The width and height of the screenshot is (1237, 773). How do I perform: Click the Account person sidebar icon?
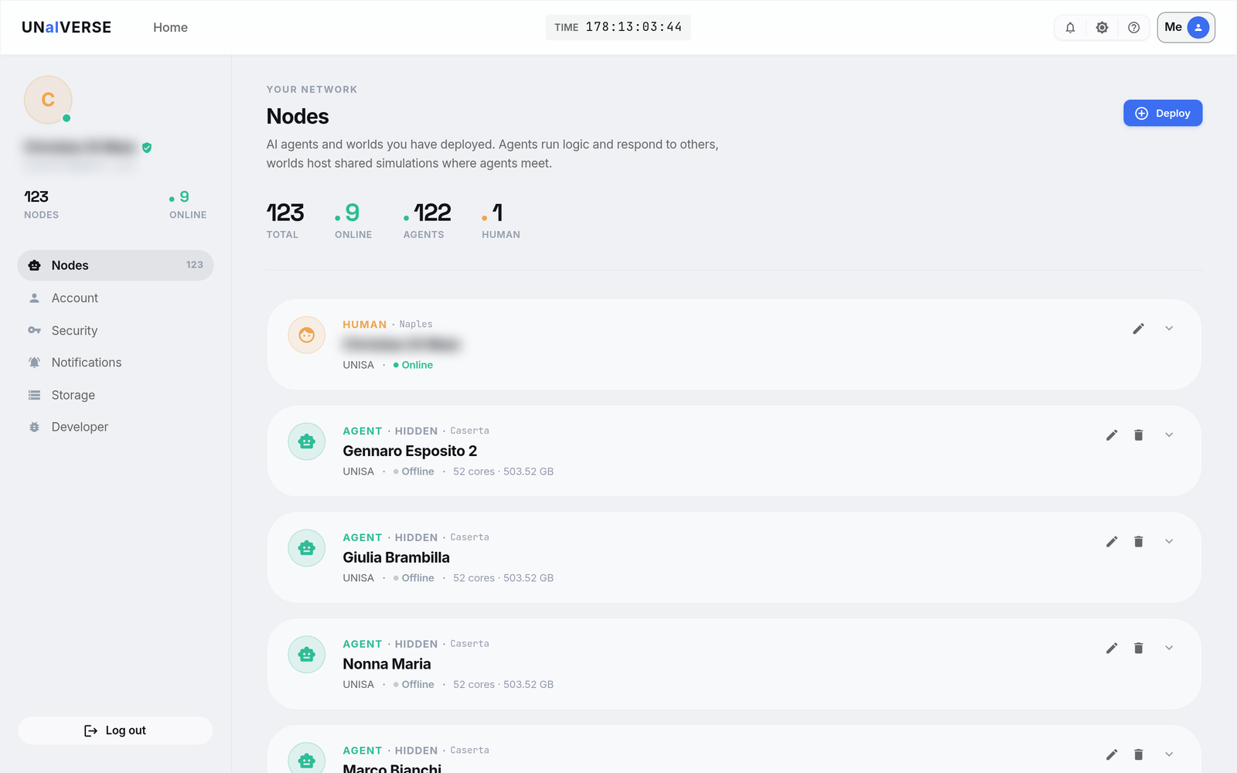(34, 298)
